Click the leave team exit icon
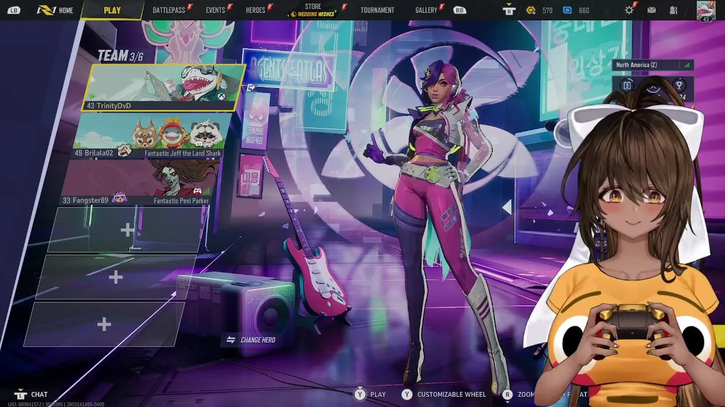The width and height of the screenshot is (725, 407). coord(251,88)
